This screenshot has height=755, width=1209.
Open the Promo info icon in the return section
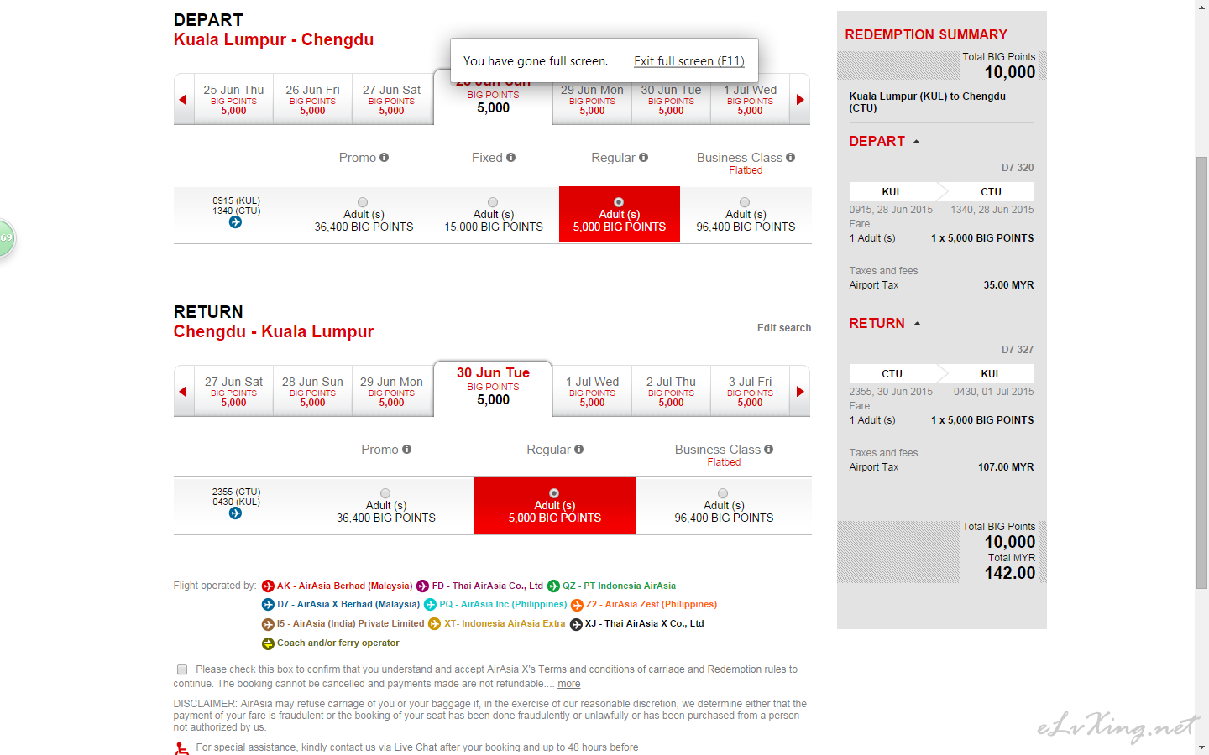[406, 450]
